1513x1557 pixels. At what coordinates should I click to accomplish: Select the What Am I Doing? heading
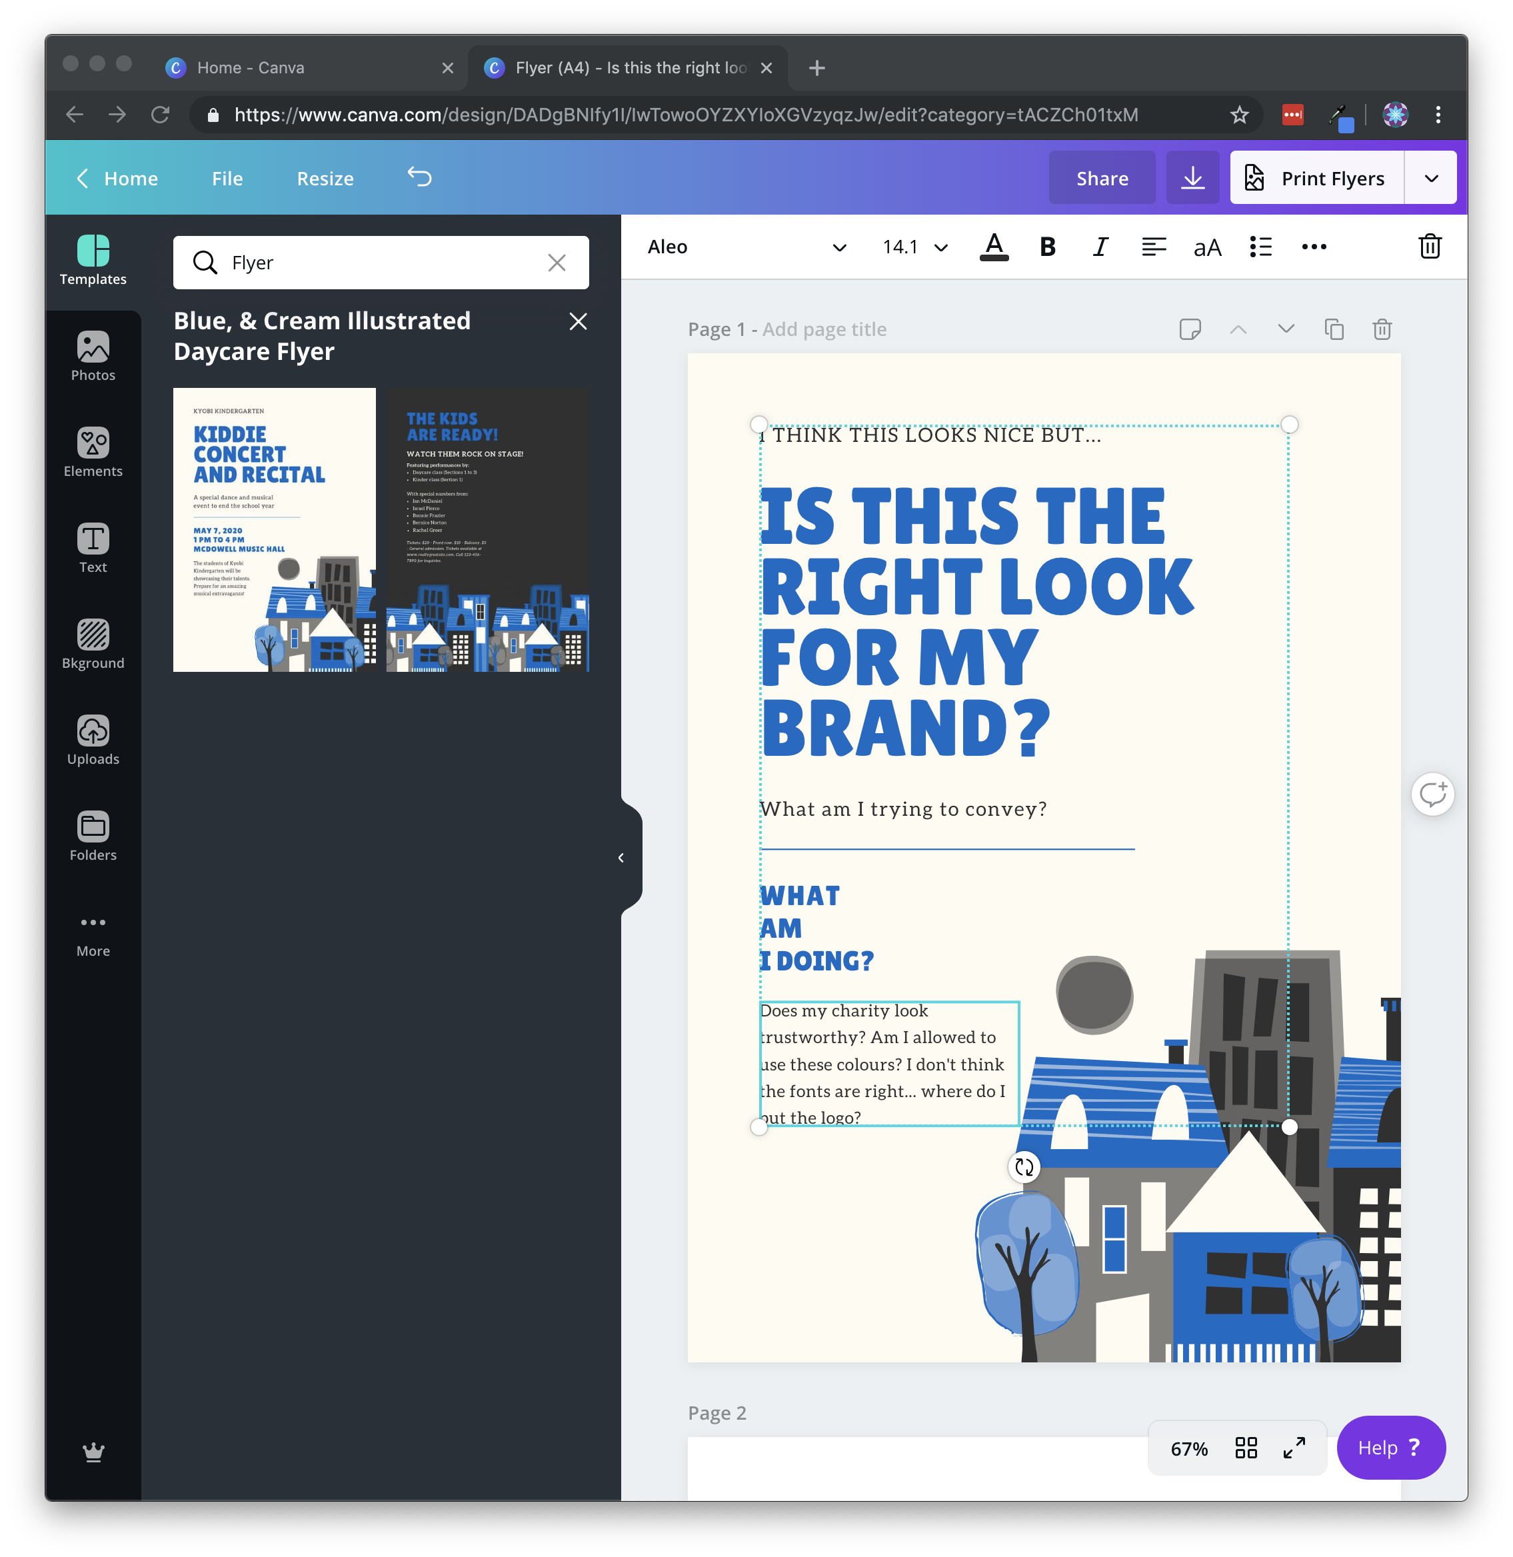point(816,928)
